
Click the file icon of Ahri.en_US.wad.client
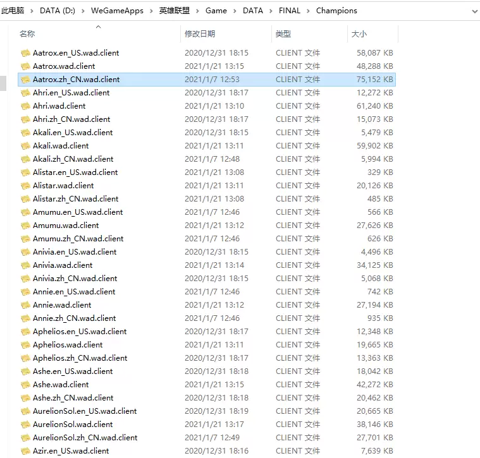[25, 93]
